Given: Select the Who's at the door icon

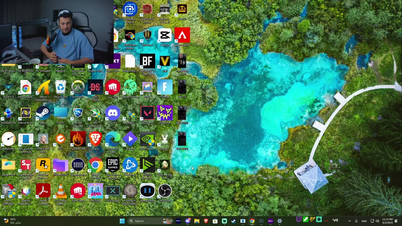Looking at the screenshot, I should tap(165, 169).
